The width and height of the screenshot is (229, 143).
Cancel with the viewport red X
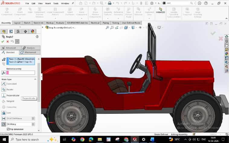point(221,39)
